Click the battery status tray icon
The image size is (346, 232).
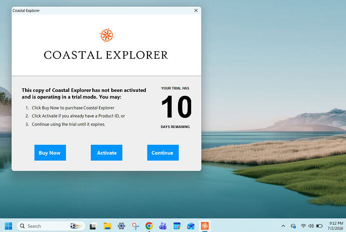[319, 226]
